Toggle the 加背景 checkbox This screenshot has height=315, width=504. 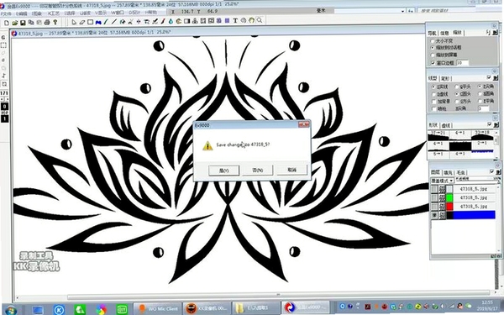pyautogui.click(x=433, y=102)
